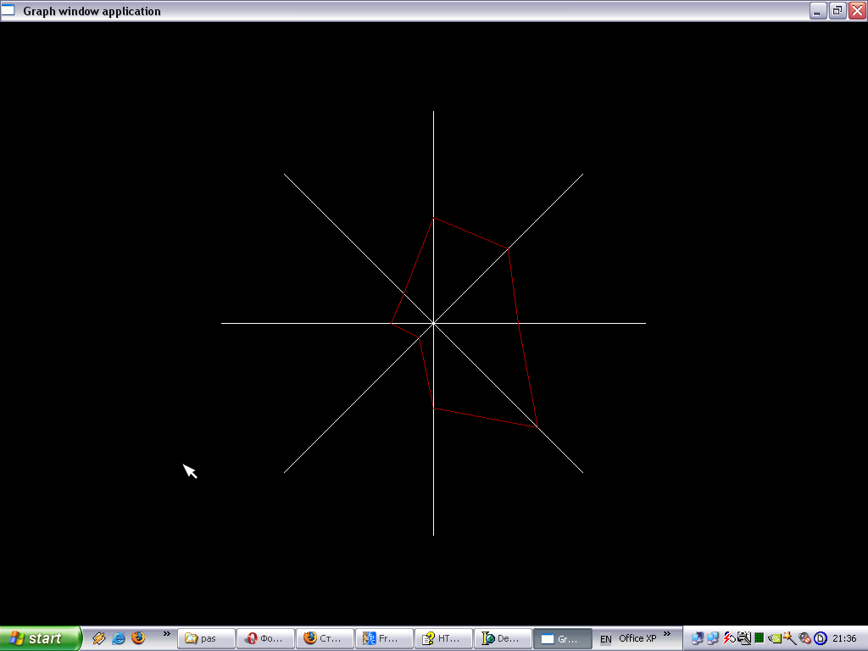
Task: Open Firefox from the quick launch bar
Action: 138,638
